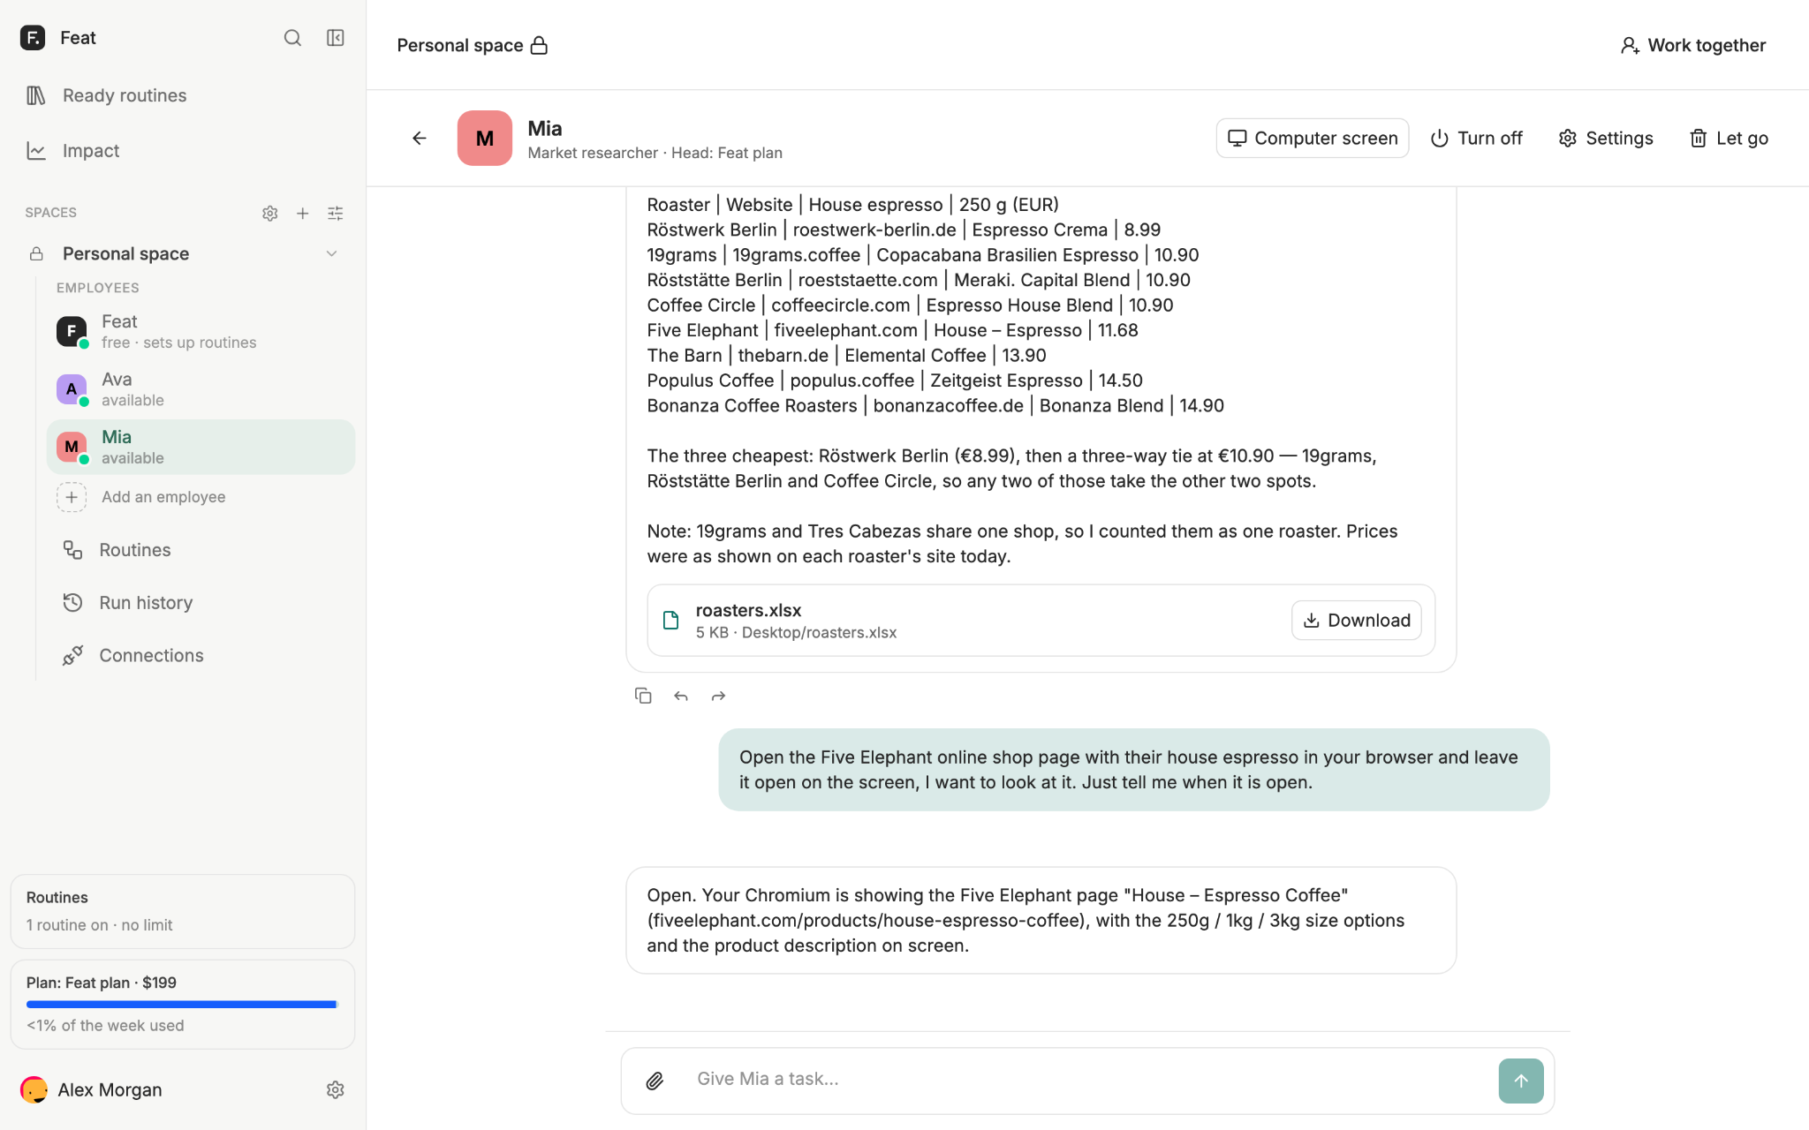
Task: Click the Personal space title in header
Action: tap(460, 46)
